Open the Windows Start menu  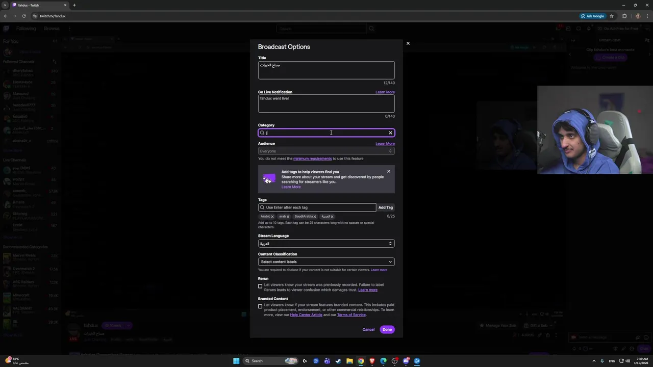236,361
